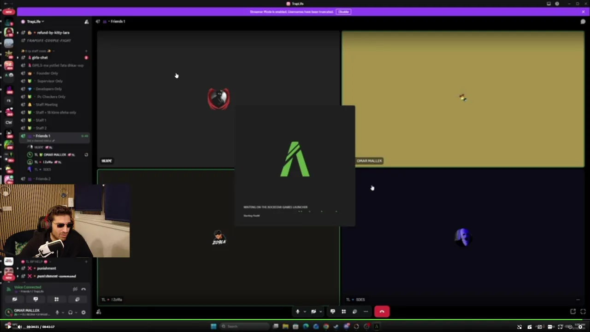Screen dimensions: 590x332
Task: Select Friends 1 voice channel
Action: coord(55,137)
